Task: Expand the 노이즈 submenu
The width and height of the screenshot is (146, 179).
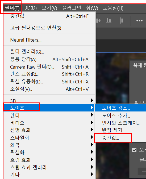Action: 49,108
